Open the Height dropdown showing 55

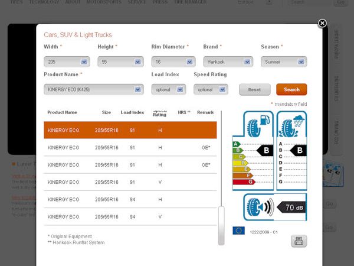(x=120, y=61)
